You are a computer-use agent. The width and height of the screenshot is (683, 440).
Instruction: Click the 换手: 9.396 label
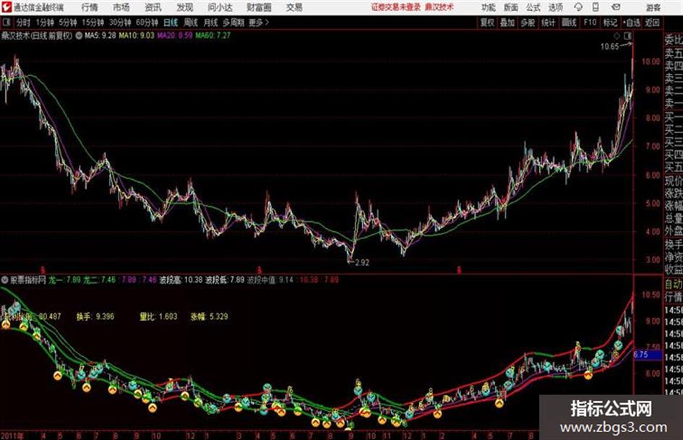(x=95, y=316)
